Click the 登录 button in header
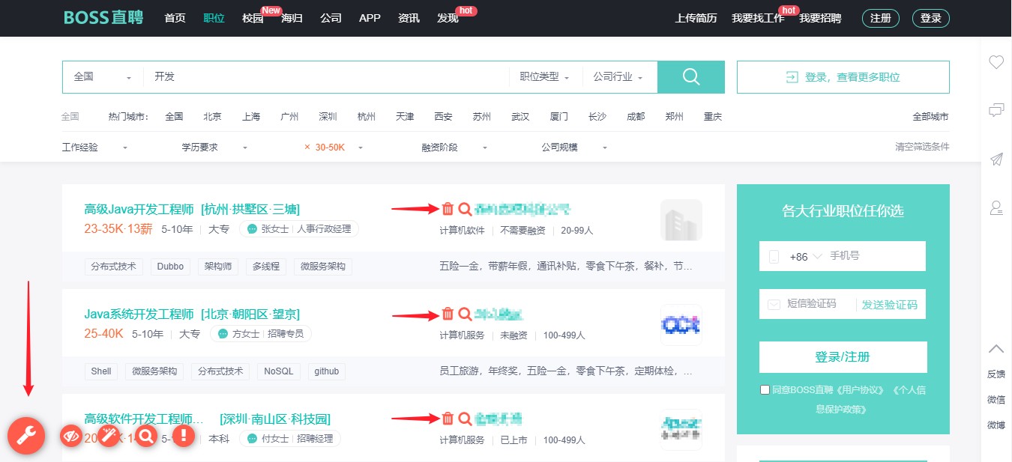 [931, 18]
